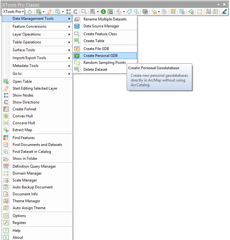
Task: Click the toolbar arrow into diamond icon
Action: [x=30, y=12]
